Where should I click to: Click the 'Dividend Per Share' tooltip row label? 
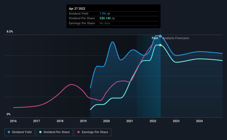82,18
